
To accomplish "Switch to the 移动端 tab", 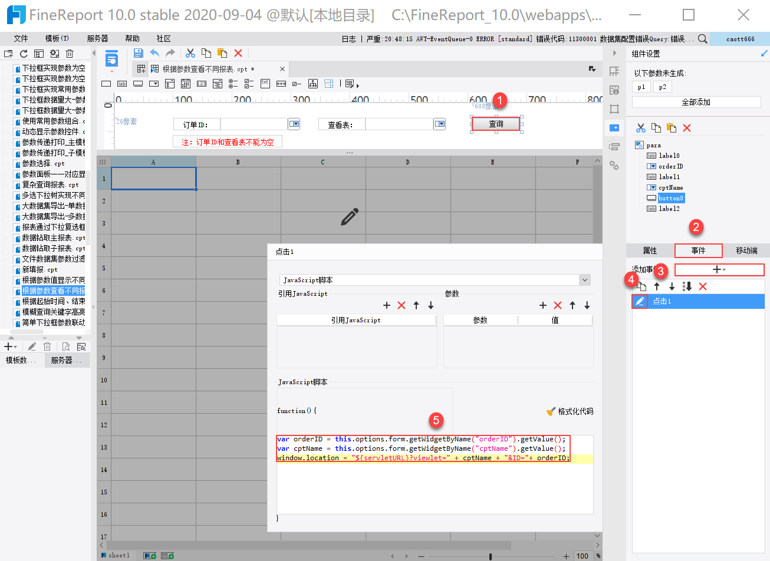I will [746, 250].
